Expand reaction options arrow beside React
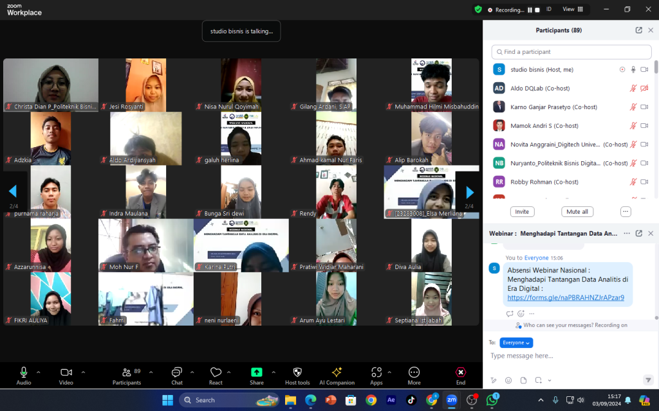 (x=228, y=372)
